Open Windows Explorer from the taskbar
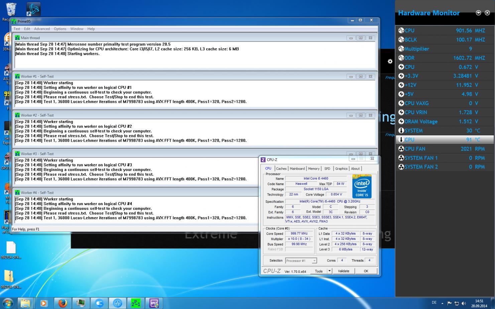Viewport: 495px width, 309px height. pos(25,303)
